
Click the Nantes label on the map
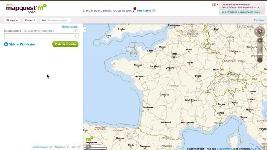pos(139,77)
